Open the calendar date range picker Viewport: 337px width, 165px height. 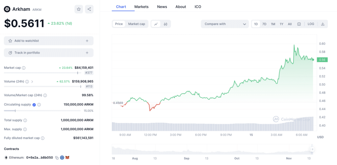(x=299, y=24)
